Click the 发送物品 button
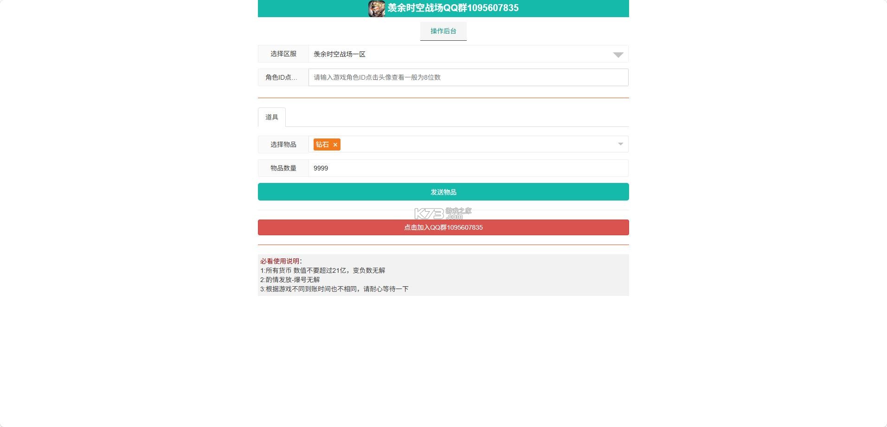This screenshot has width=887, height=427. pyautogui.click(x=443, y=192)
